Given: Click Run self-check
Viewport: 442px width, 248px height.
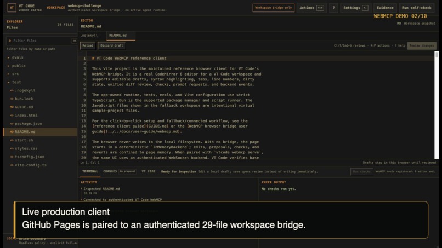Looking at the screenshot, I should pos(416,8).
